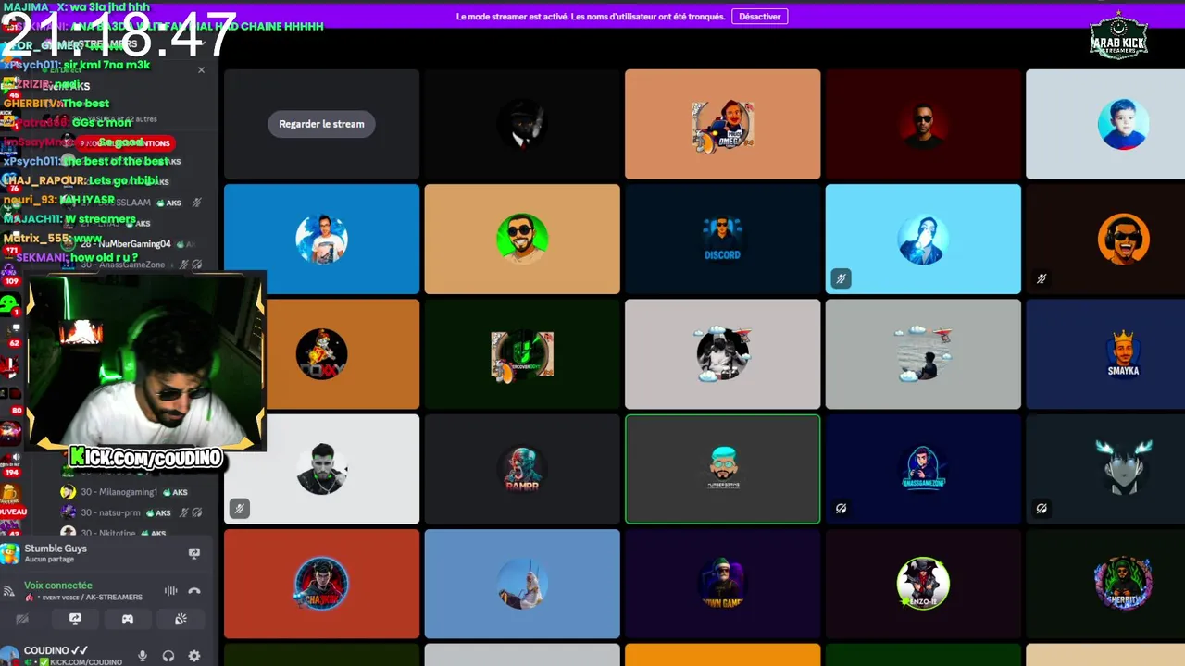
Task: Click the tavern beer server icon
Action: [x=10, y=494]
